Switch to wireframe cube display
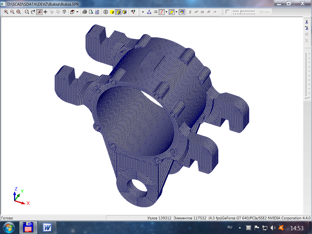 (106, 12)
